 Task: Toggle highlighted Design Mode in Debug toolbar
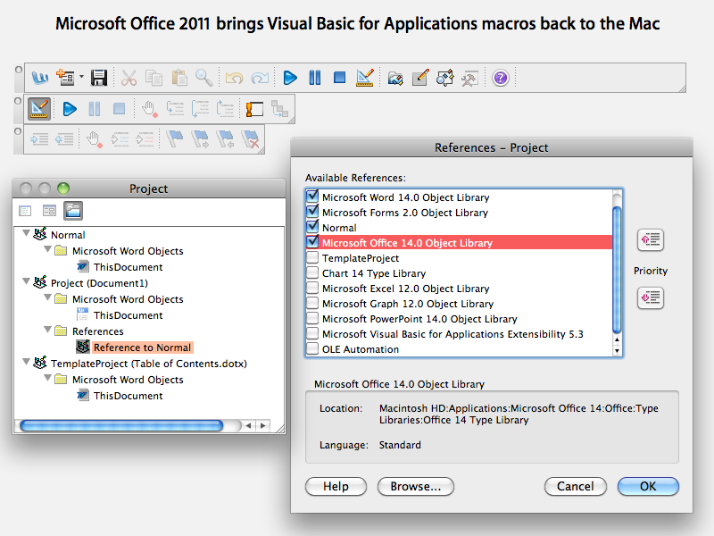click(x=39, y=108)
